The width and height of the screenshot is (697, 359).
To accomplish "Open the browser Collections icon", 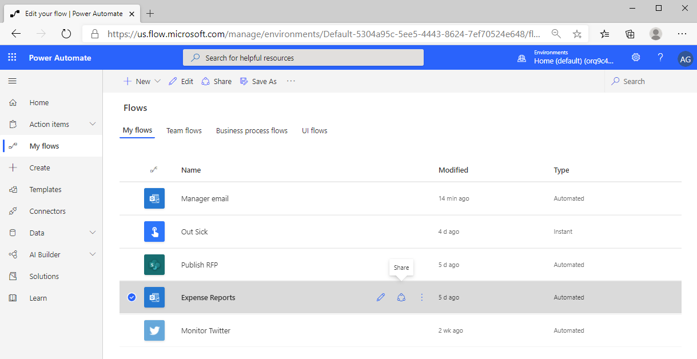I will [630, 34].
